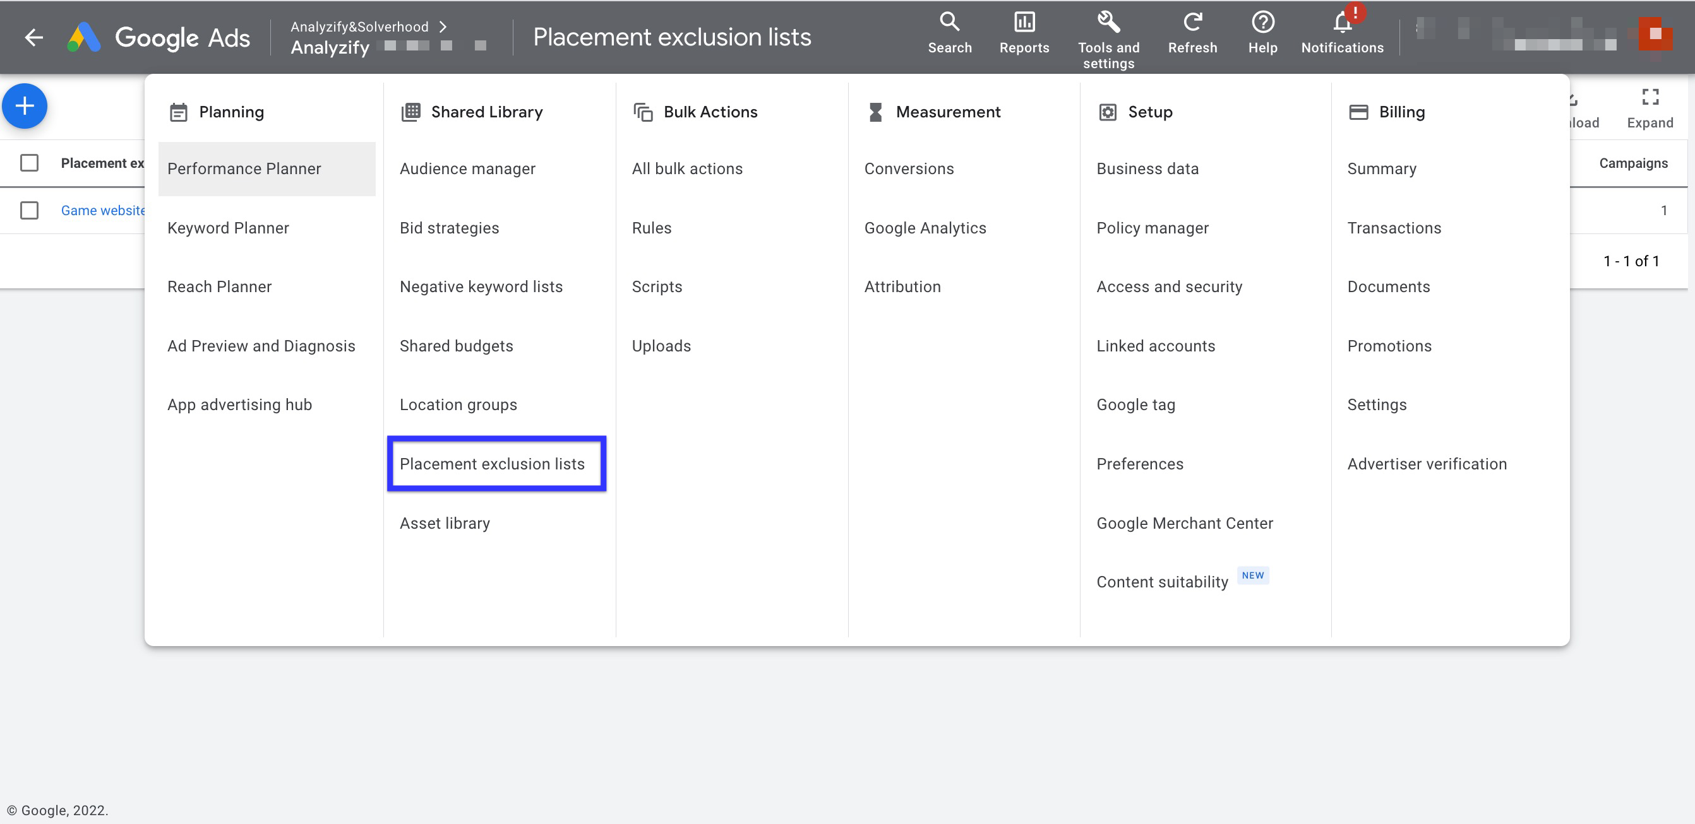Select Shared budgets
This screenshot has height=824, width=1695.
pyautogui.click(x=456, y=346)
